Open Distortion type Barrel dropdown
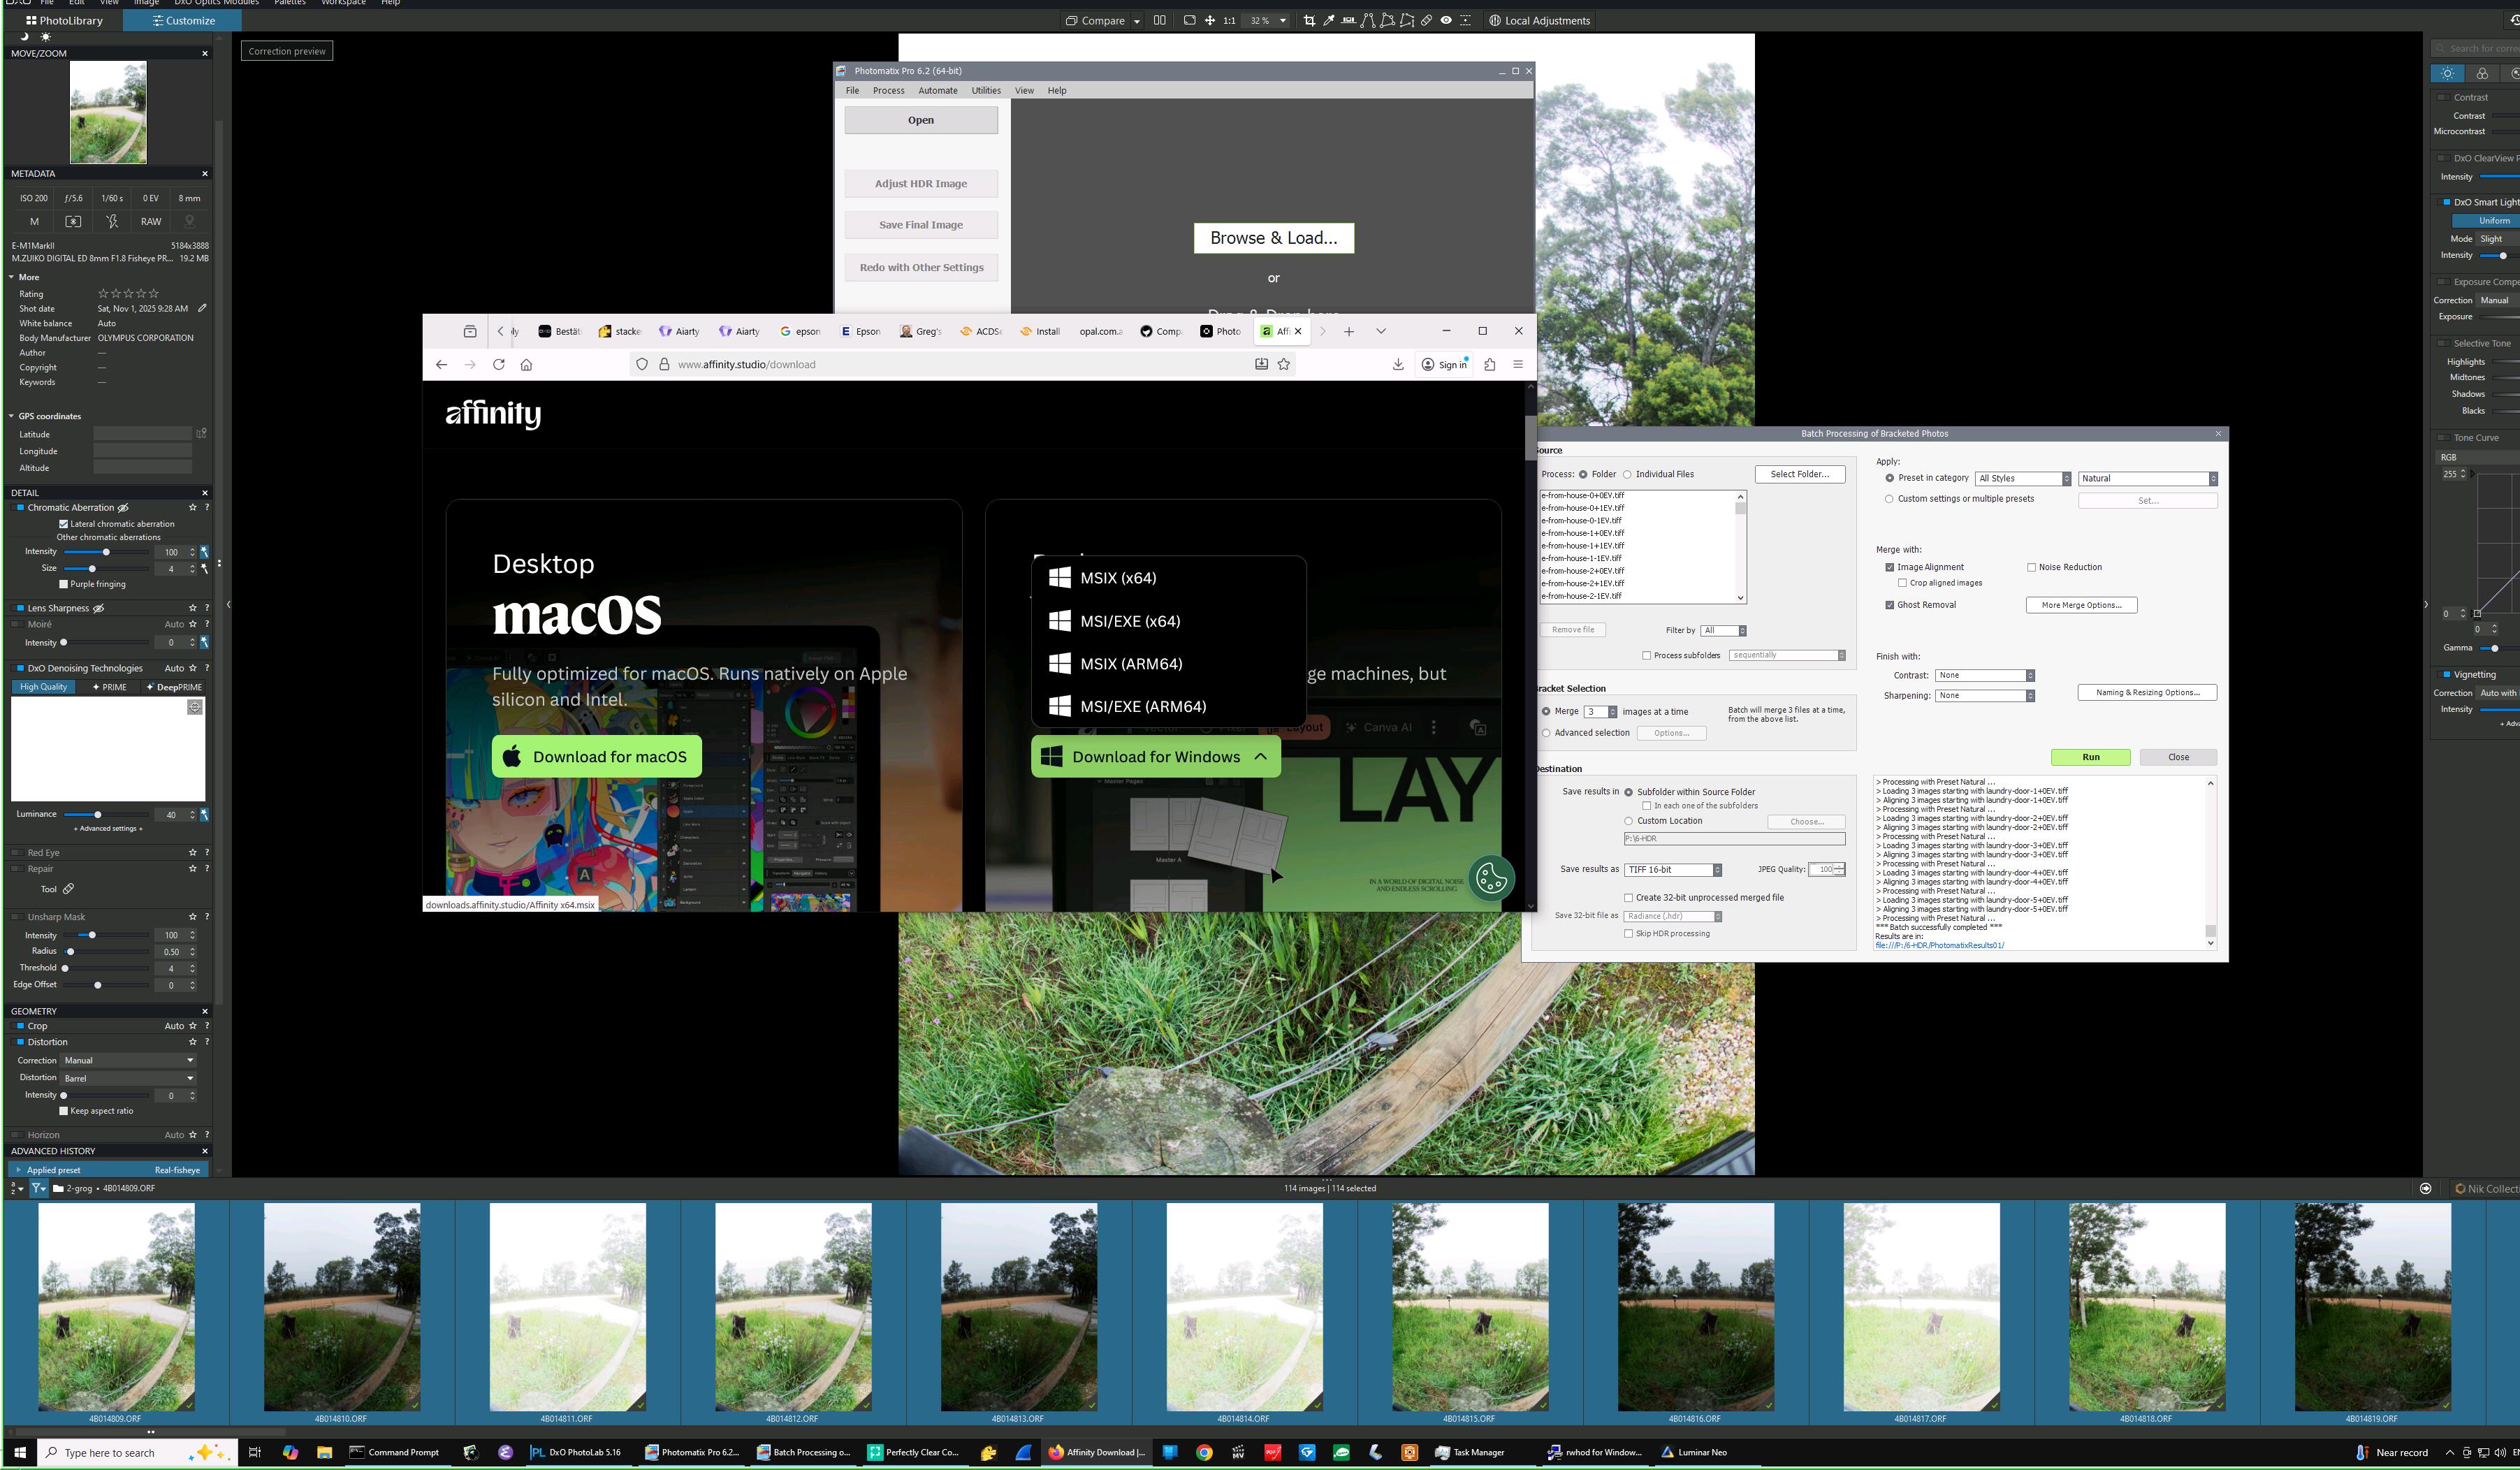This screenshot has width=2520, height=1470. pyautogui.click(x=128, y=1078)
